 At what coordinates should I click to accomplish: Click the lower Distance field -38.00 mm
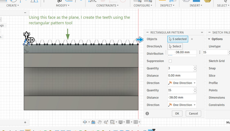coord(182,98)
